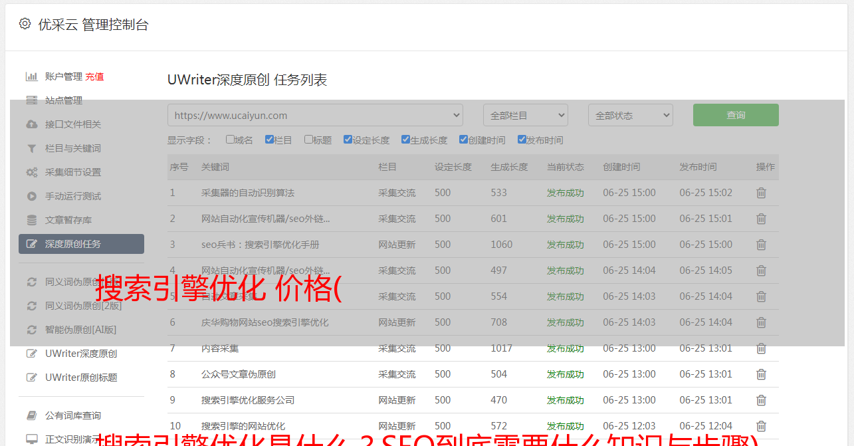Click the keyword seo兵书：搜索引擎优化手册
Viewport: 854px width, 446px height.
[261, 245]
